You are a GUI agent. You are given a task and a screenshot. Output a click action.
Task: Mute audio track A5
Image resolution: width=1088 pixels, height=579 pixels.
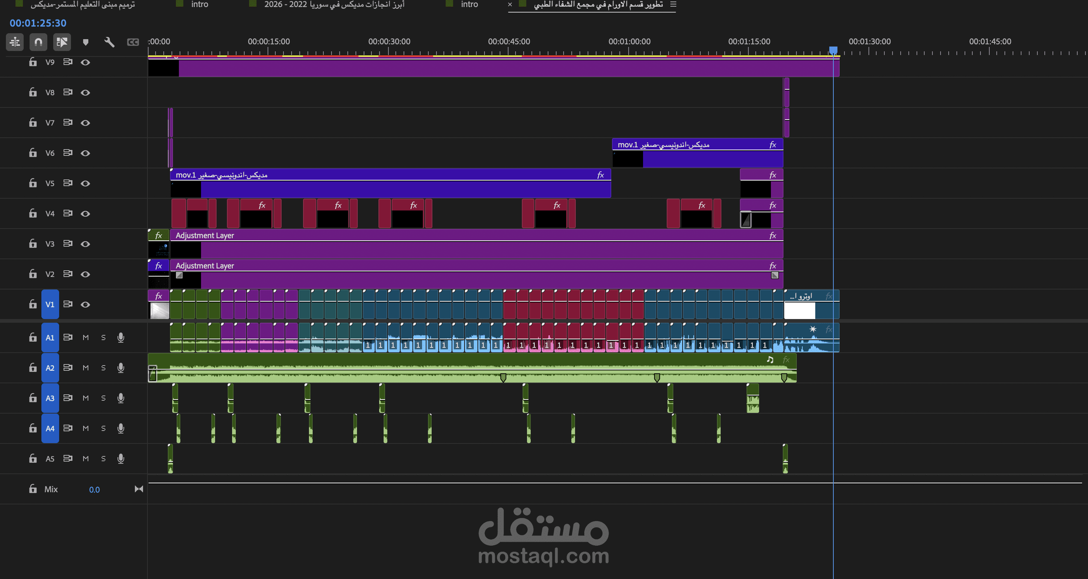pyautogui.click(x=86, y=459)
